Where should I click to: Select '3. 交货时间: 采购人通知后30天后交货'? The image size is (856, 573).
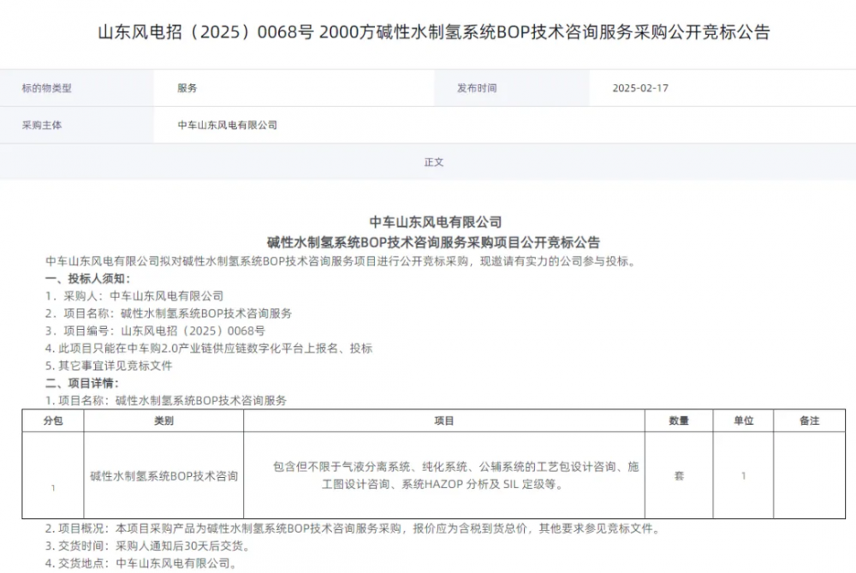[148, 546]
